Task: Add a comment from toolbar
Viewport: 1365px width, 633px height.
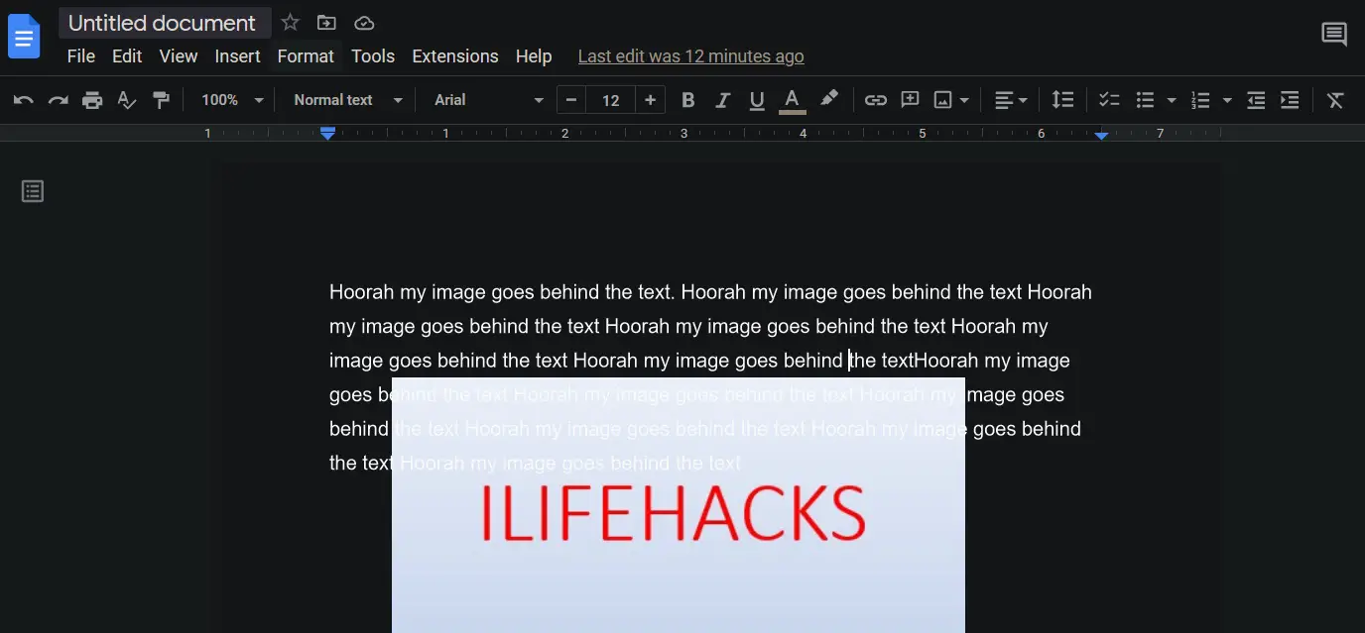Action: tap(910, 100)
